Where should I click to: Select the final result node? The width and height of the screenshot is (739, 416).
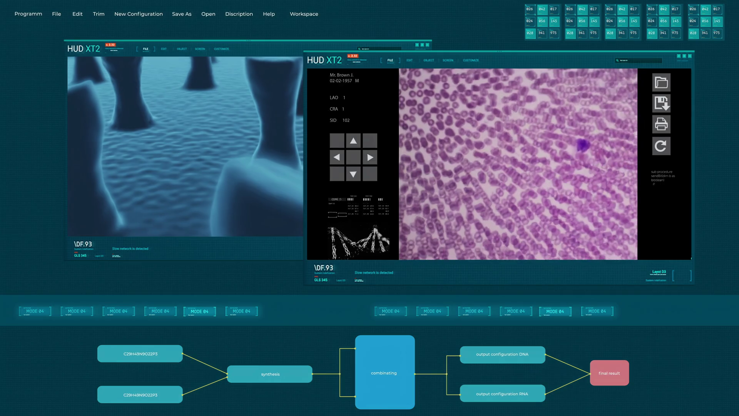(609, 372)
